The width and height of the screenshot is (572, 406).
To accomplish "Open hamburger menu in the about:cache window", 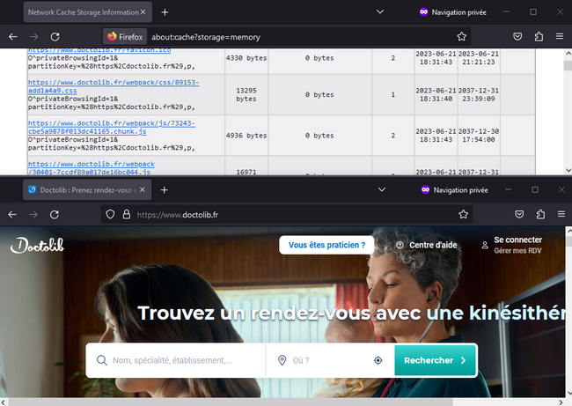I will pyautogui.click(x=560, y=36).
